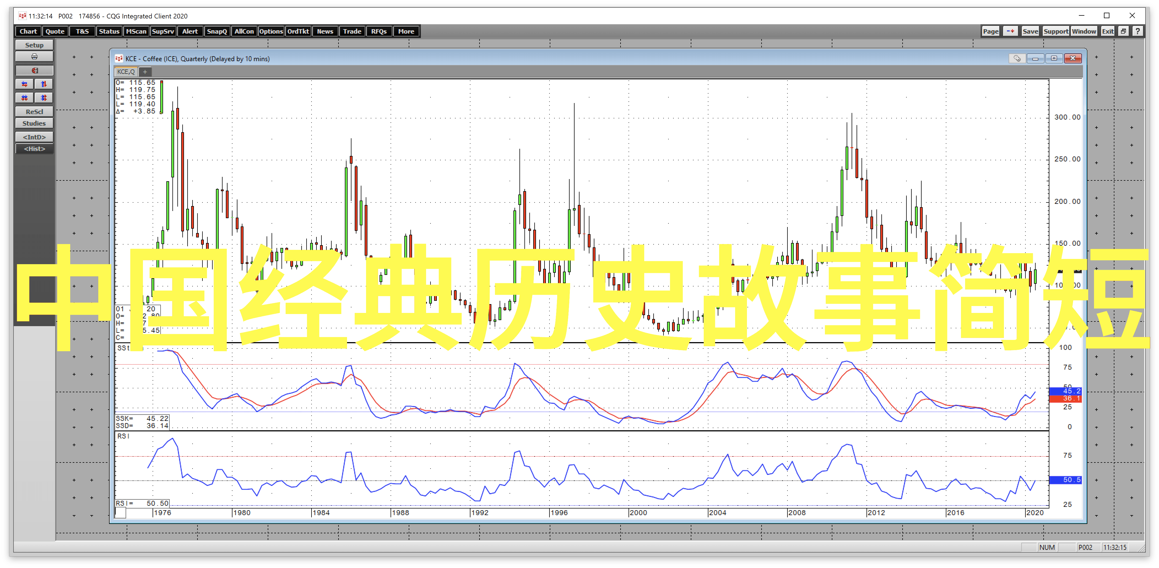Click the O= 115.65 open value readout
This screenshot has width=1159, height=568.
pos(136,83)
